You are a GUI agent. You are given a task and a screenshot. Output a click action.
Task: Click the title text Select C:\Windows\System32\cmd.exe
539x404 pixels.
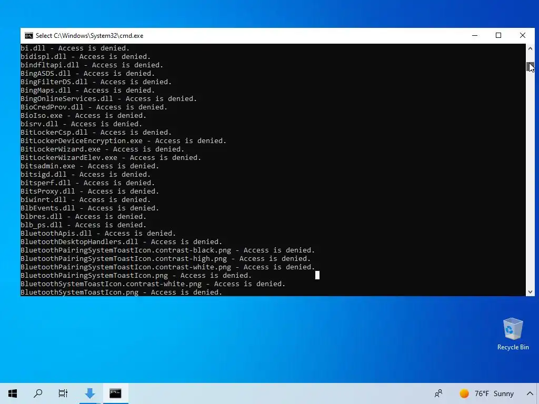tap(89, 36)
